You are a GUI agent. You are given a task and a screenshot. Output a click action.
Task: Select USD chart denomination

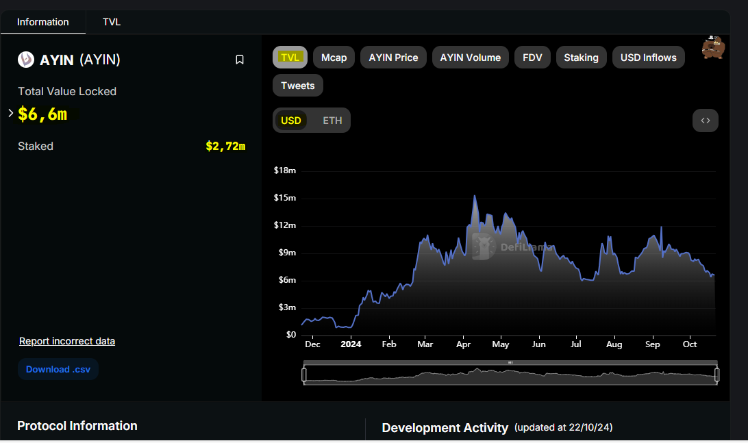coord(291,121)
